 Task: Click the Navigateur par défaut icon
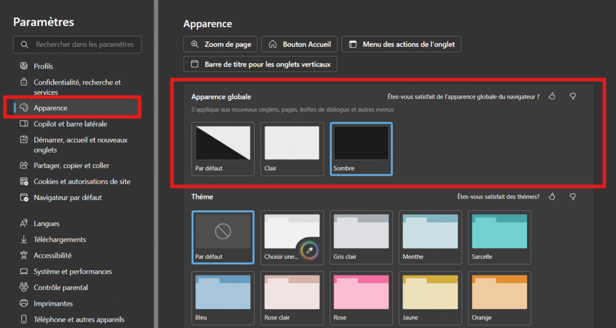[24, 198]
